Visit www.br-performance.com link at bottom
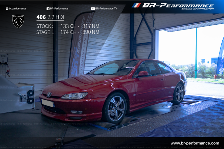224x149 pixels. coord(194,143)
